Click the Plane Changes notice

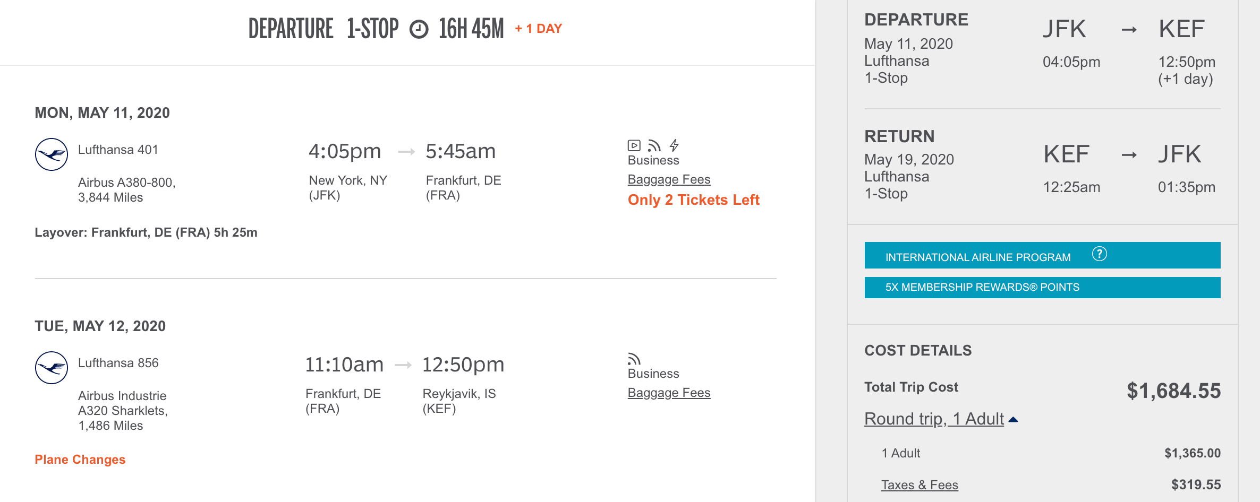pos(80,460)
